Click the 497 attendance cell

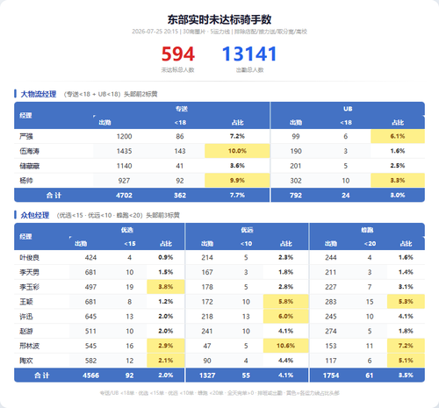(x=90, y=287)
